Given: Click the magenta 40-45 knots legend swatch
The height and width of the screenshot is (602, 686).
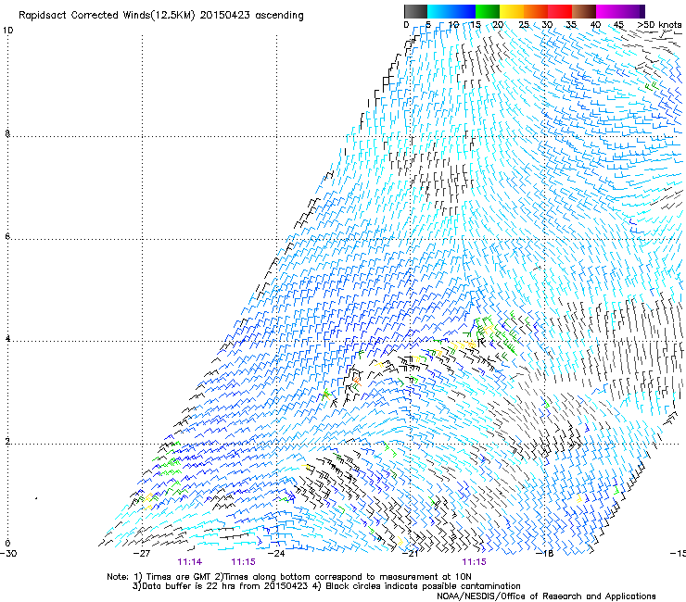Looking at the screenshot, I should [x=608, y=11].
